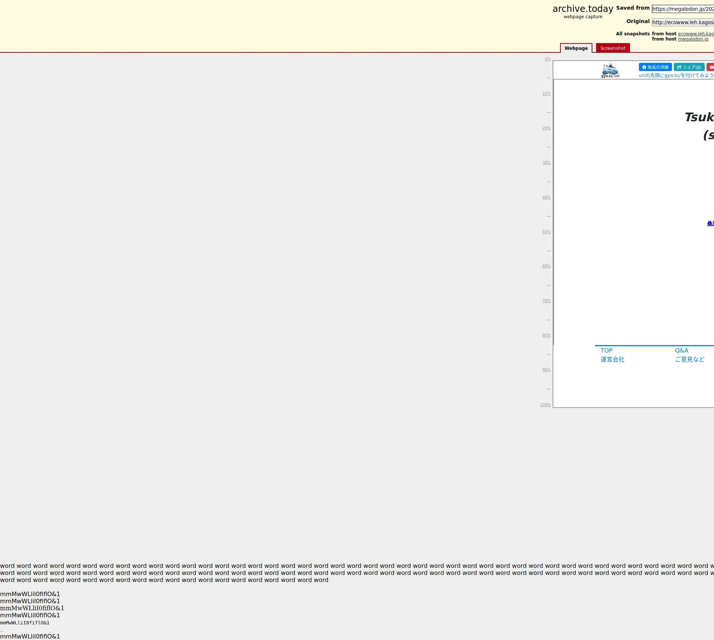Click the archive.today title link

pyautogui.click(x=582, y=9)
